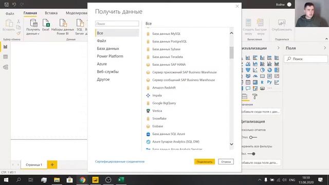Select KPI visual
This screenshot has height=185, width=329.
pos(277,76)
